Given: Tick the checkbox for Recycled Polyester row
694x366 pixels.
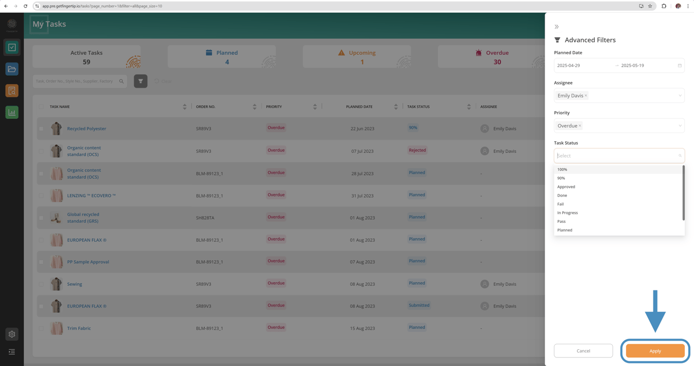Looking at the screenshot, I should pos(41,129).
